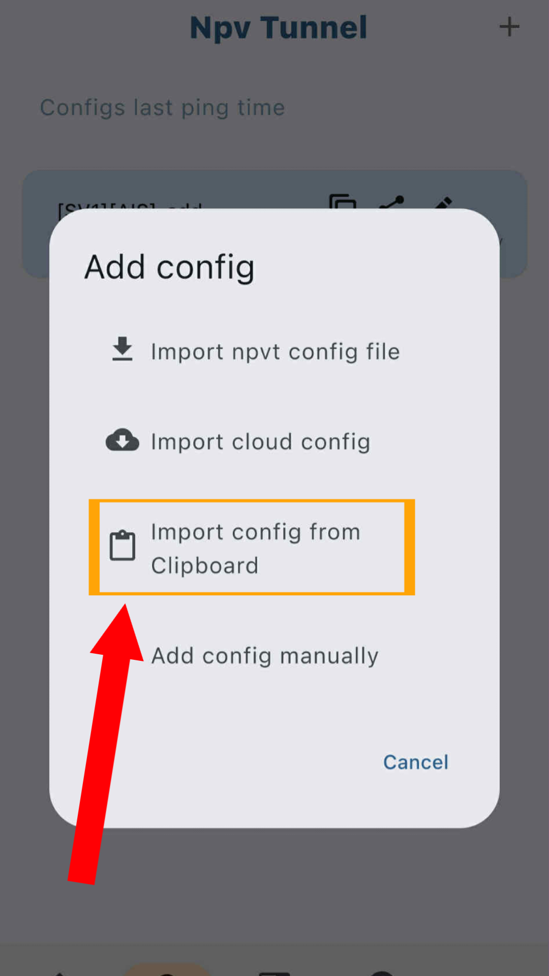Choose Import config from Clipboard
Viewport: 549px width, 976px height.
[x=252, y=547]
